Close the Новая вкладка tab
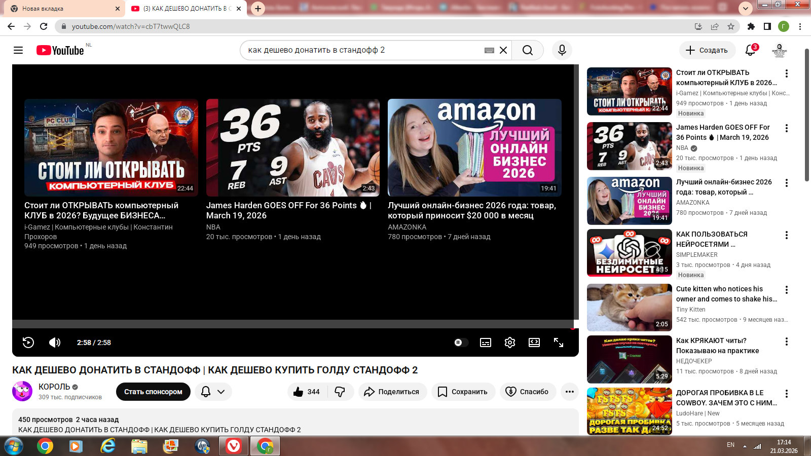Screen dimensions: 811x456 point(118,9)
